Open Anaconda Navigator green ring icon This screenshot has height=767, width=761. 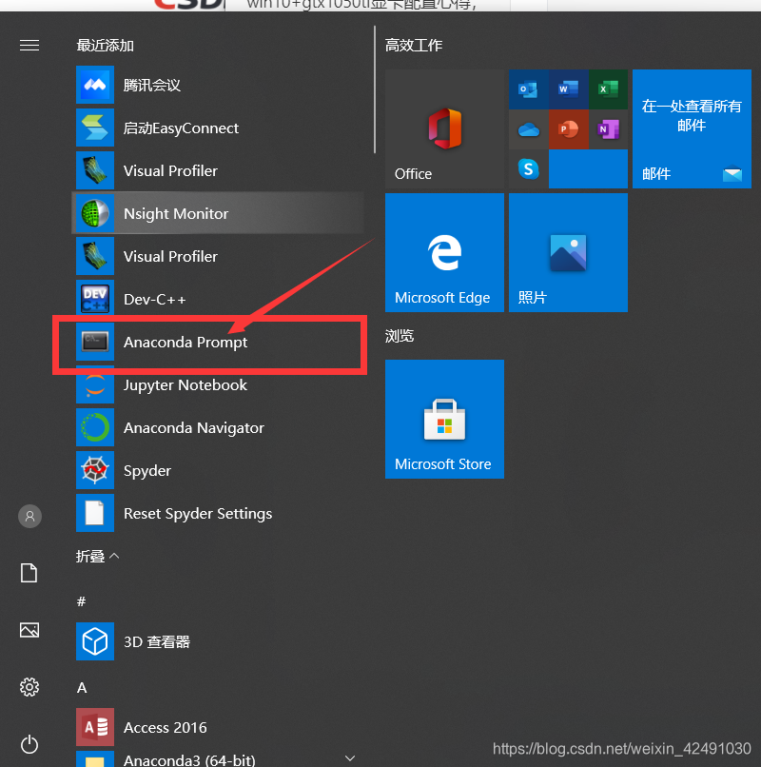[95, 427]
